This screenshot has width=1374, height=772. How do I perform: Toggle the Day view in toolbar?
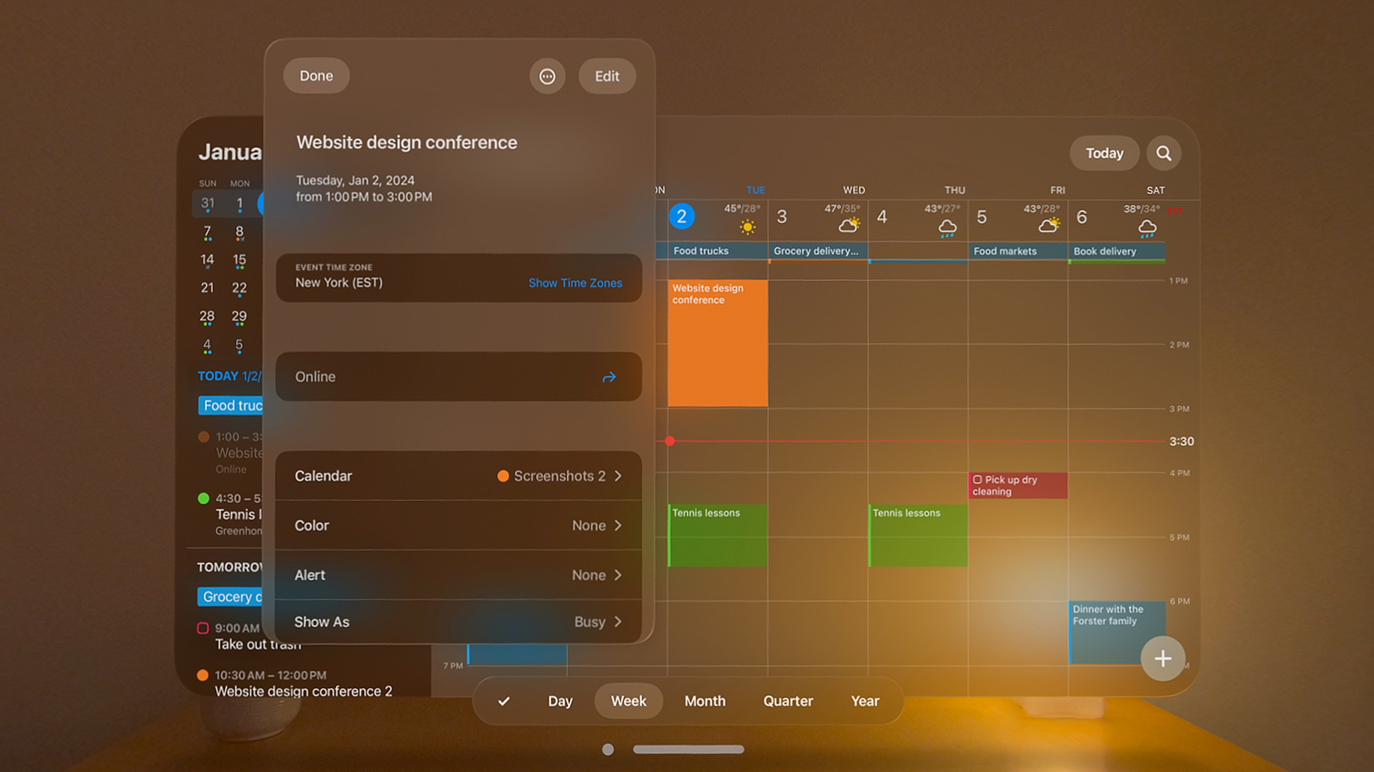click(x=560, y=700)
